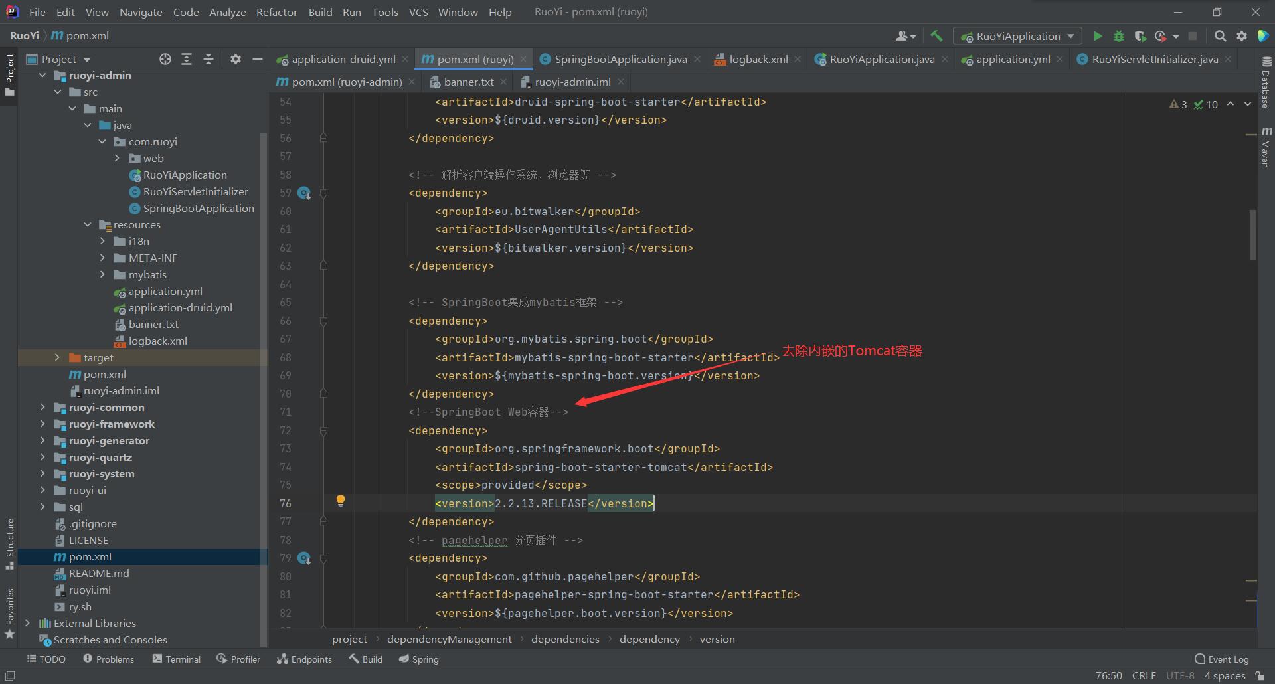Click the CRLF line separator indicator
1275x684 pixels.
[1144, 675]
